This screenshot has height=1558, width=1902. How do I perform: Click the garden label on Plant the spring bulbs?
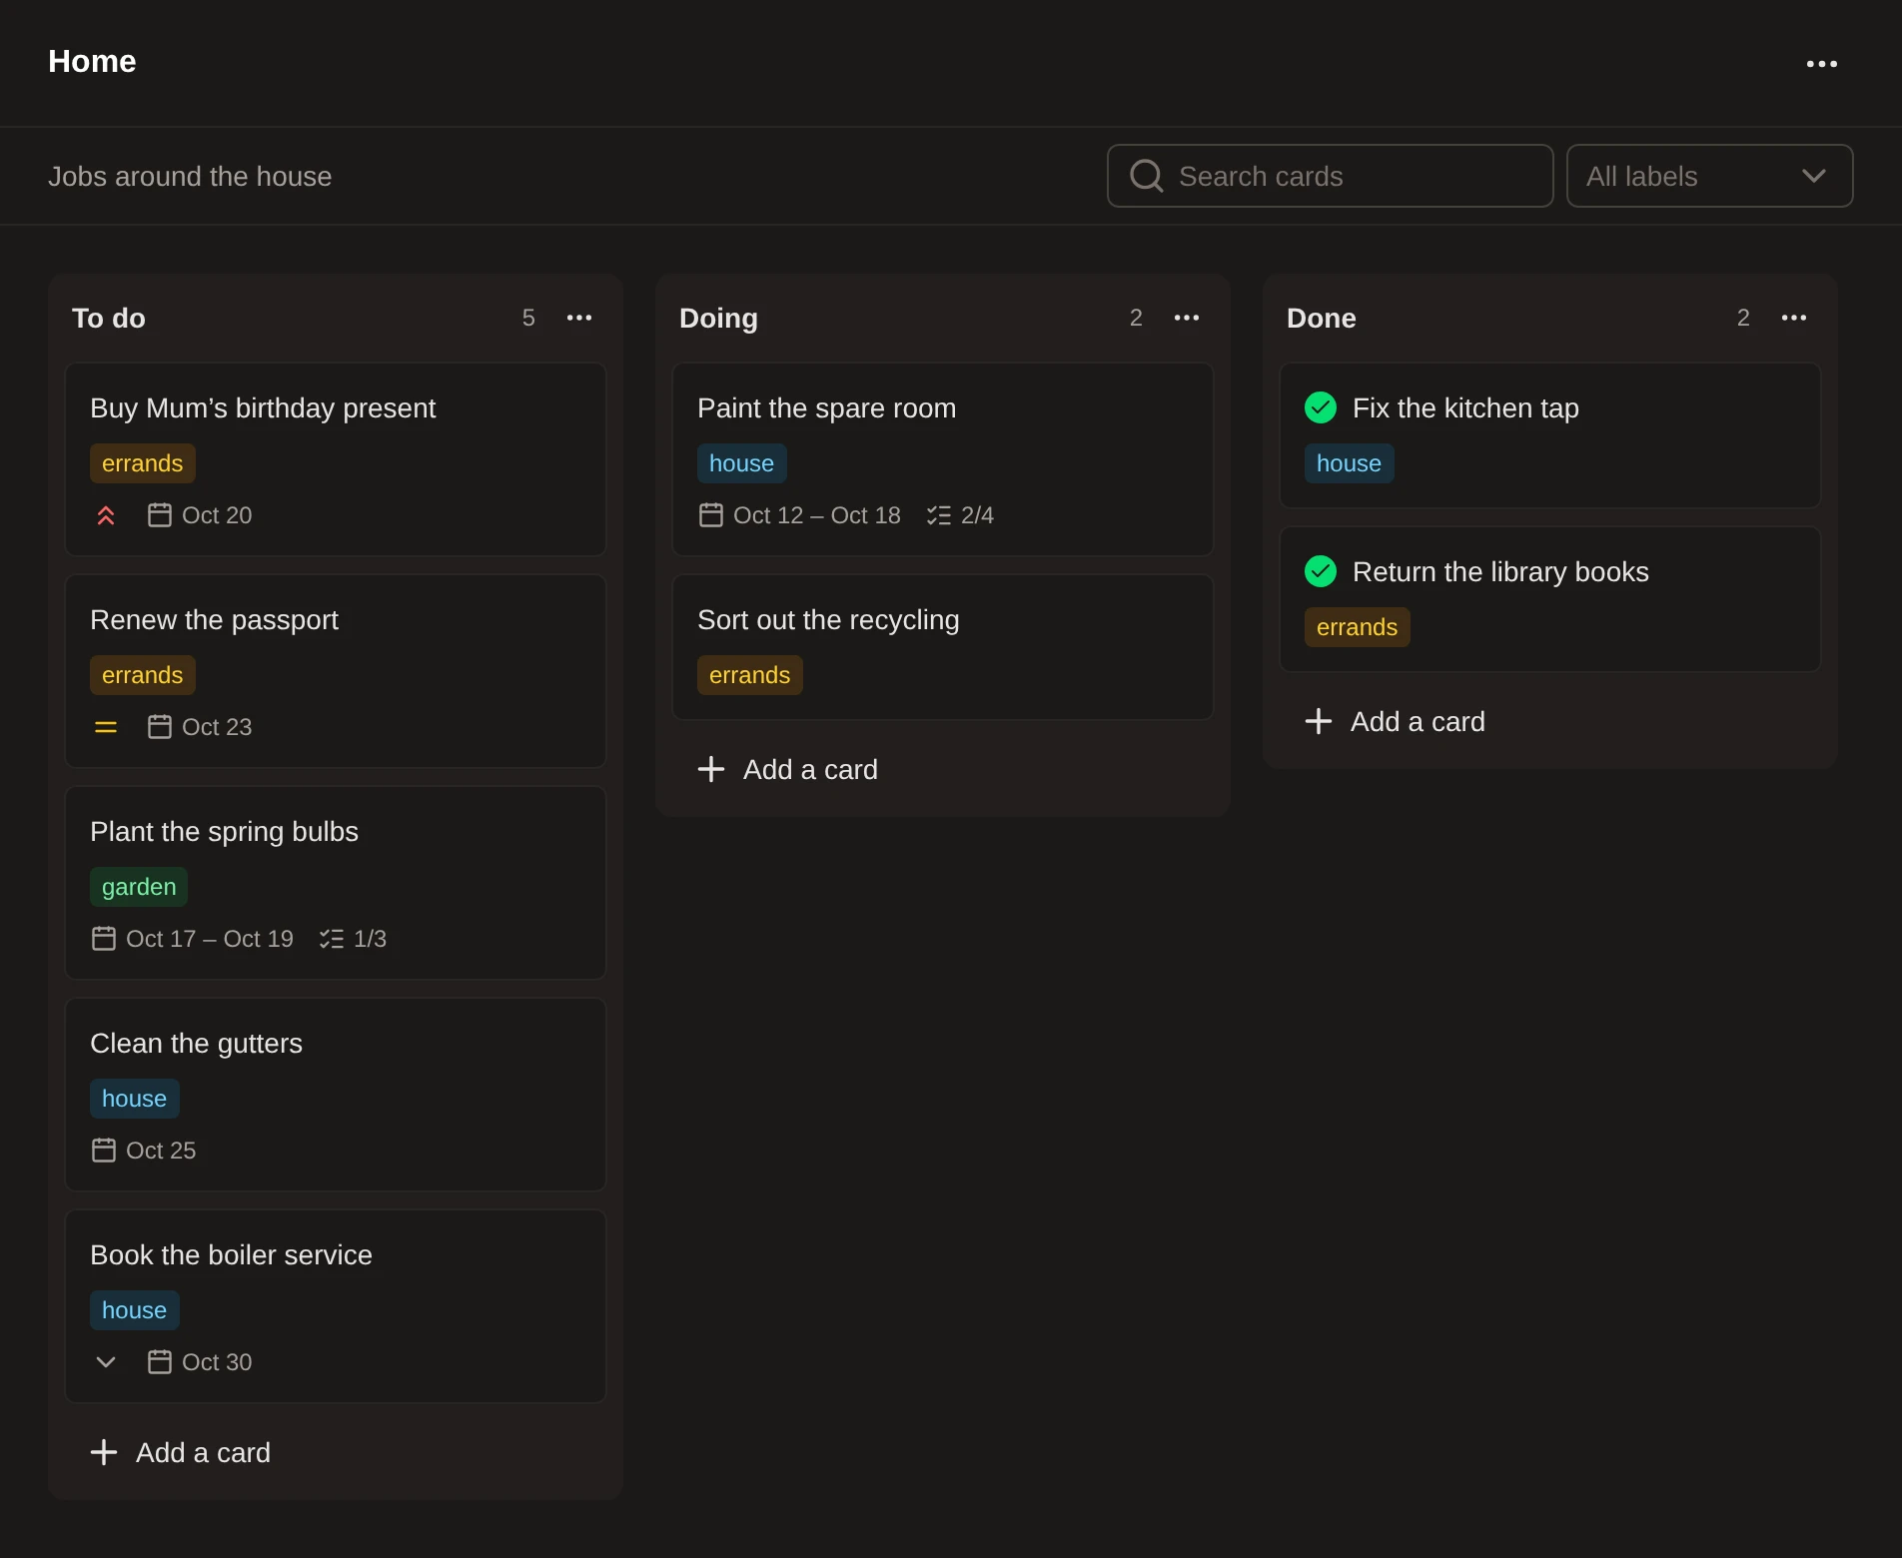(139, 887)
